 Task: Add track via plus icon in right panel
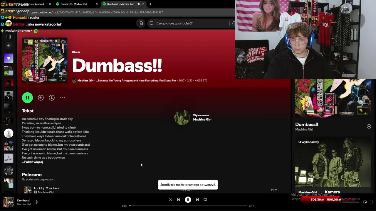pos(369,127)
